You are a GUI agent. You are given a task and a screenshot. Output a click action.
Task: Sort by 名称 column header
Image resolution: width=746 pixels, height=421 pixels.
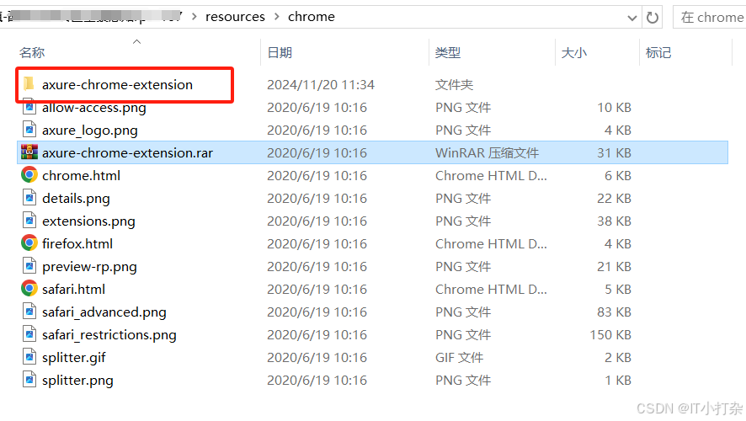pos(32,52)
